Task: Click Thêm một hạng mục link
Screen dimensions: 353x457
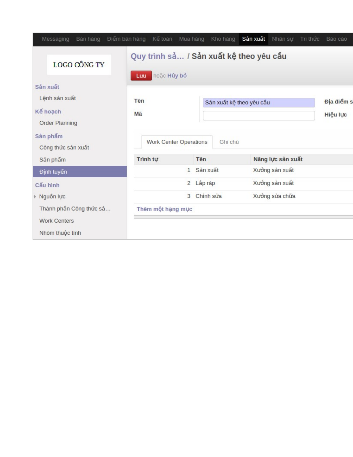Action: (x=165, y=209)
